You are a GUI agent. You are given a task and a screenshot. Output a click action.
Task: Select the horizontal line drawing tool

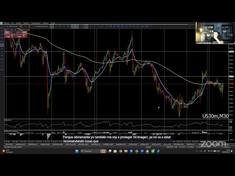click(x=99, y=26)
